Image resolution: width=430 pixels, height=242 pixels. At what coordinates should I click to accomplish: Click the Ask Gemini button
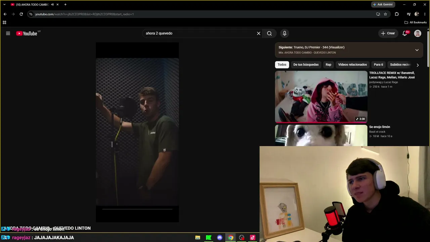(383, 4)
